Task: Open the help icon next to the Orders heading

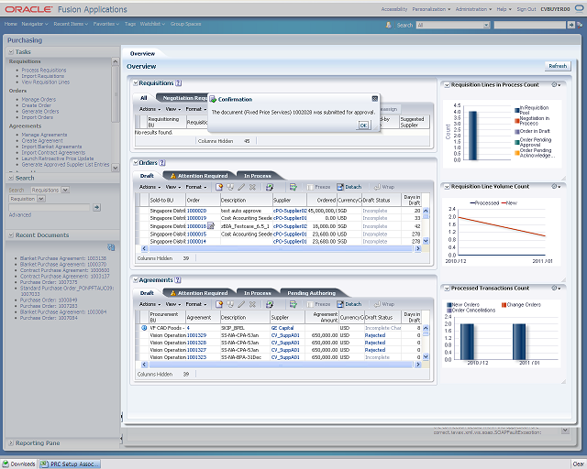Action: (x=162, y=163)
